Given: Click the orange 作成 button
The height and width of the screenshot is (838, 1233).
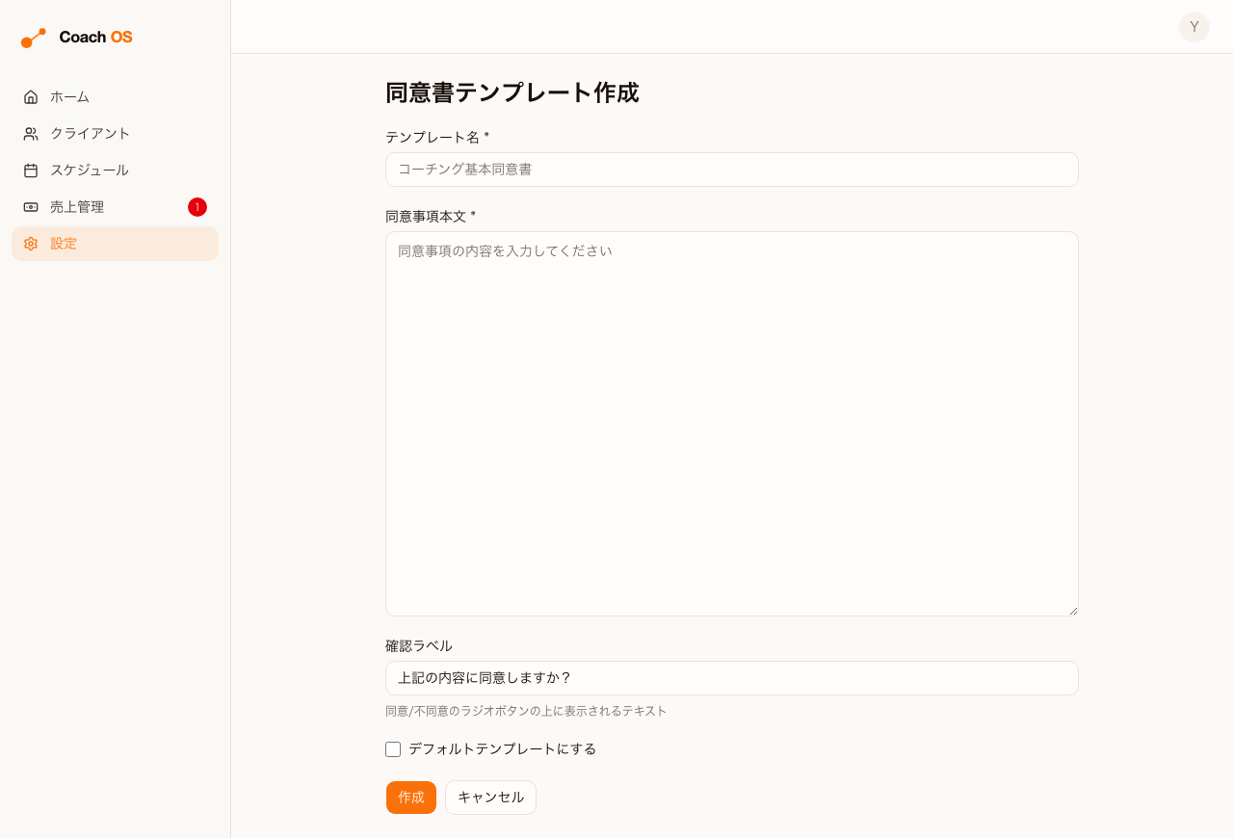Looking at the screenshot, I should point(411,798).
